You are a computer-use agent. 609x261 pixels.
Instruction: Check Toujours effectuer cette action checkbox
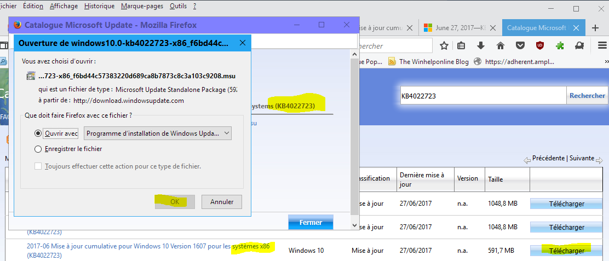(x=38, y=166)
